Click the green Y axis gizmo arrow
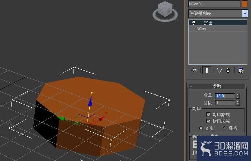The height and width of the screenshot is (161, 251). pyautogui.click(x=61, y=118)
